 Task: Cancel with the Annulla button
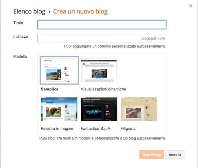[175, 155]
